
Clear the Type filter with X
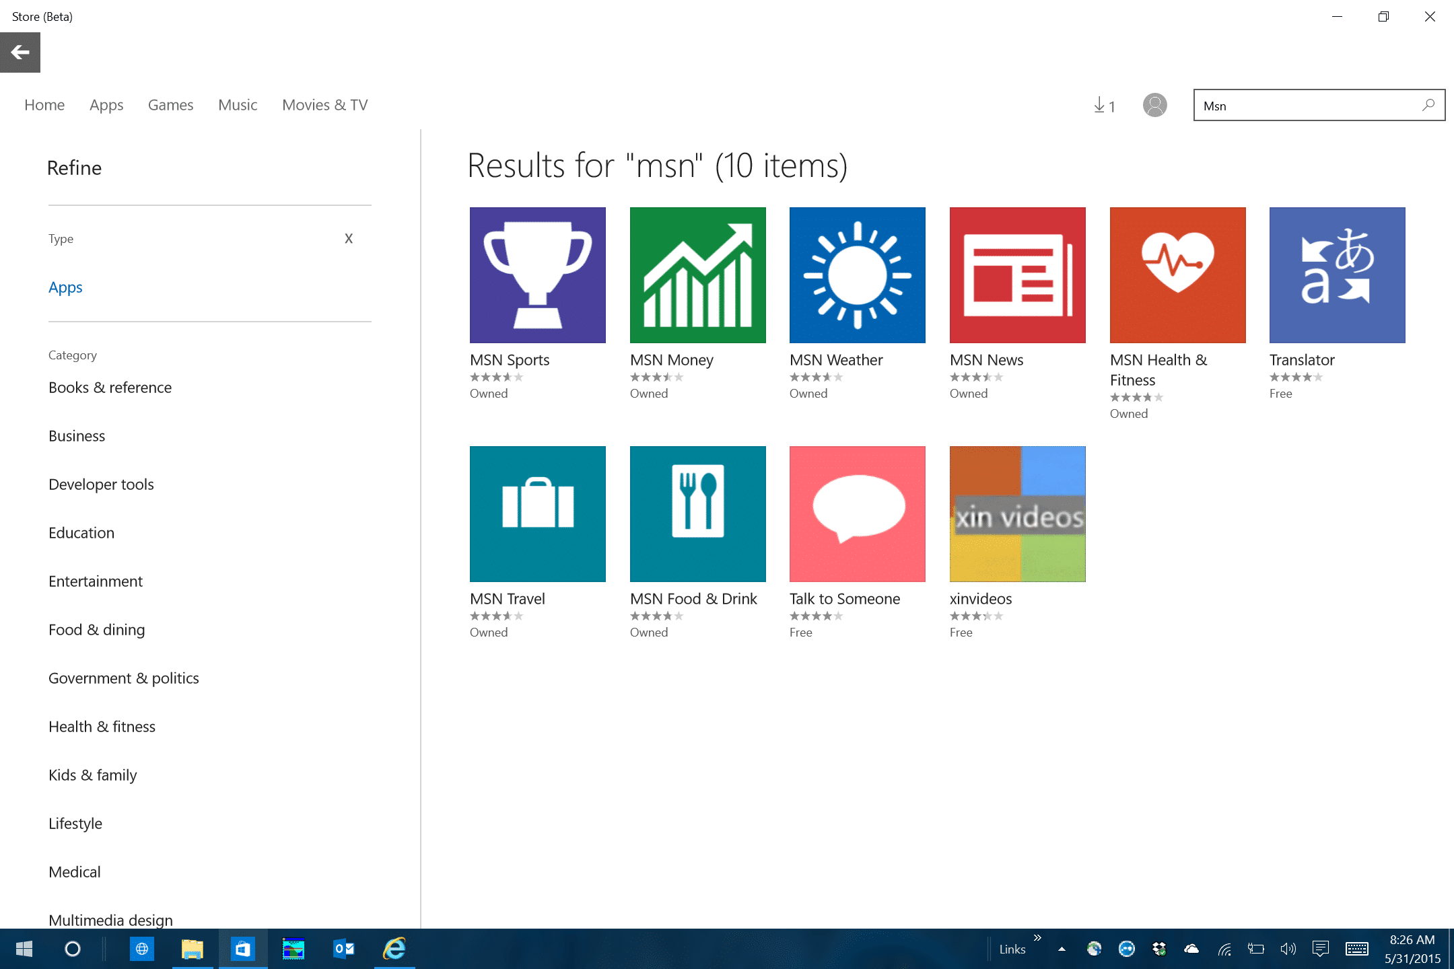pyautogui.click(x=349, y=238)
